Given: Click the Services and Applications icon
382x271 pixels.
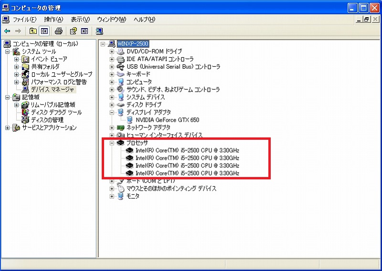Looking at the screenshot, I should pyautogui.click(x=16, y=127).
